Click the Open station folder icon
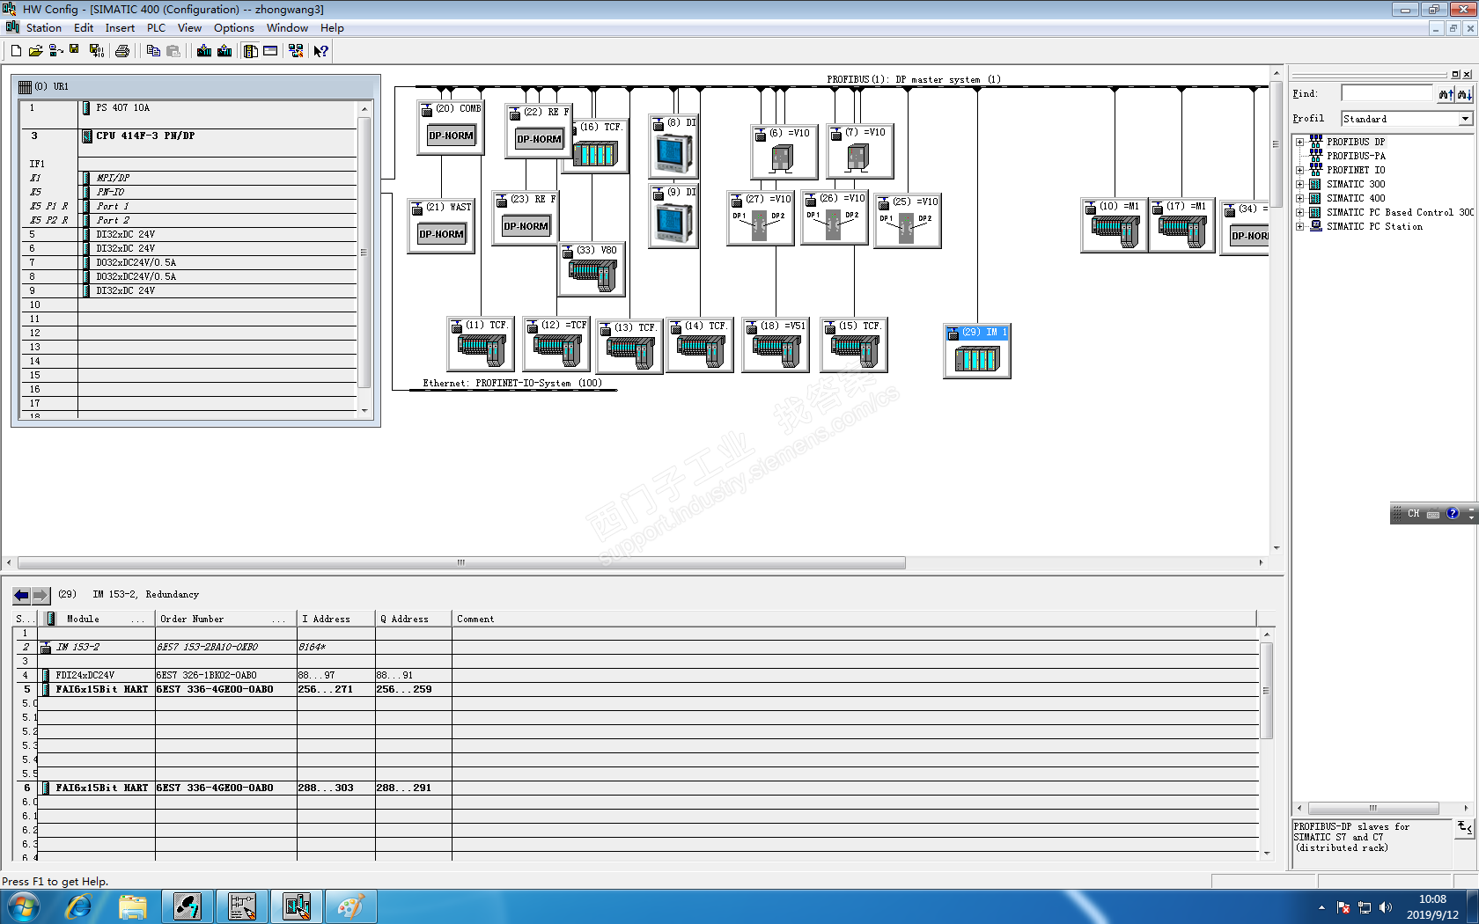The height and width of the screenshot is (924, 1479). [x=35, y=51]
